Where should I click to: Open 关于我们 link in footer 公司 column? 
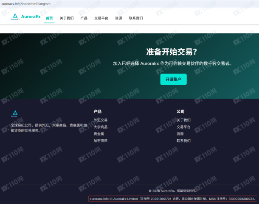click(183, 120)
